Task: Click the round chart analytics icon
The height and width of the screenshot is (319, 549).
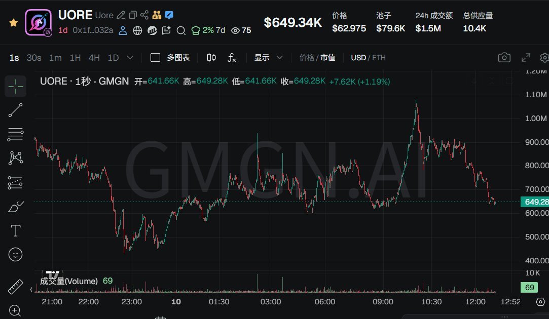Action: (x=152, y=31)
